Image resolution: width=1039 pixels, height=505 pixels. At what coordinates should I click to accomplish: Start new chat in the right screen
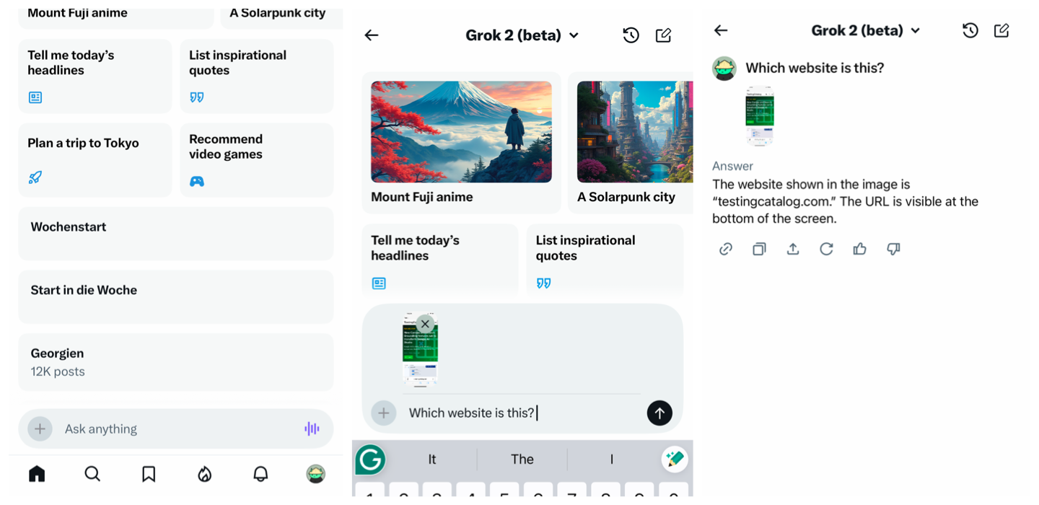(1001, 30)
